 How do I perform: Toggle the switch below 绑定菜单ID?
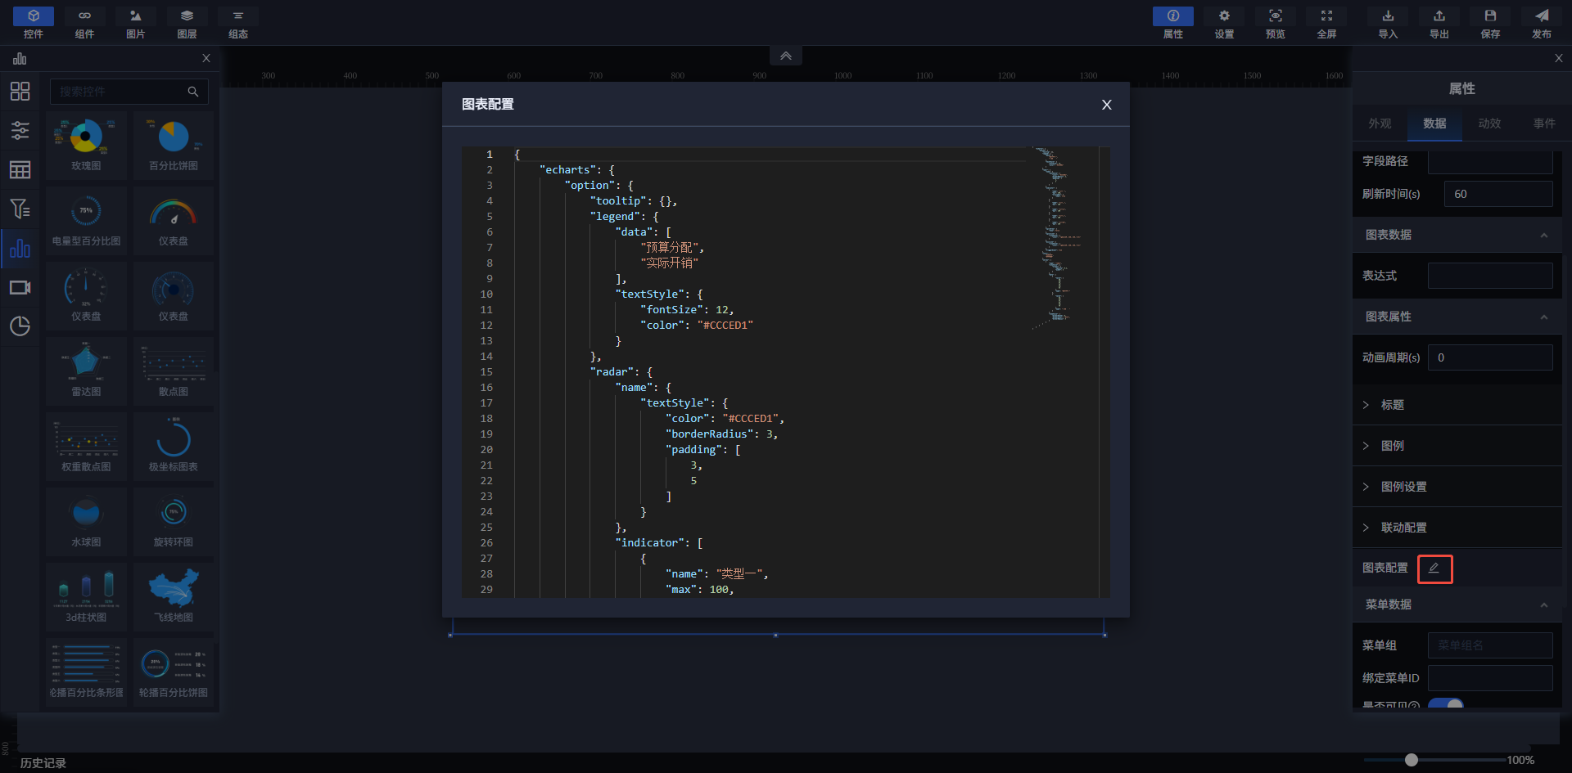coord(1446,703)
